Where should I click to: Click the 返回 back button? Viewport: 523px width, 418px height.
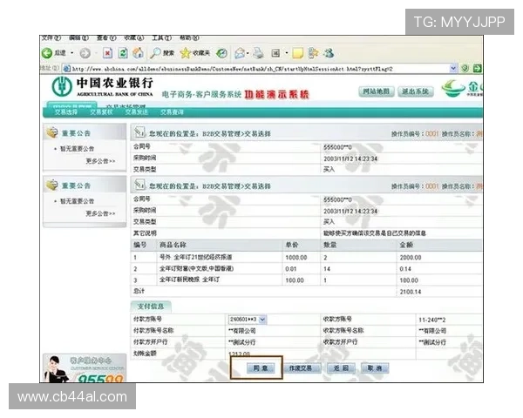[341, 368]
